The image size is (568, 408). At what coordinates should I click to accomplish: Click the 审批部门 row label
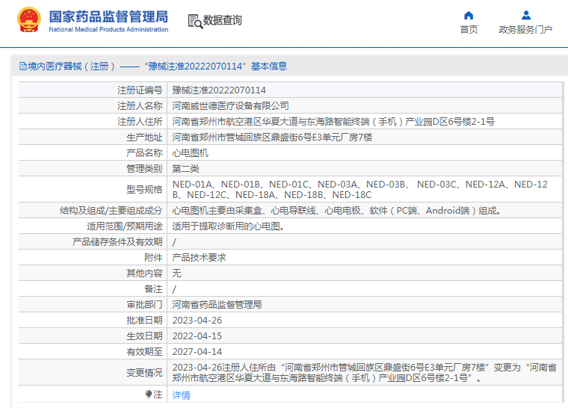(144, 305)
